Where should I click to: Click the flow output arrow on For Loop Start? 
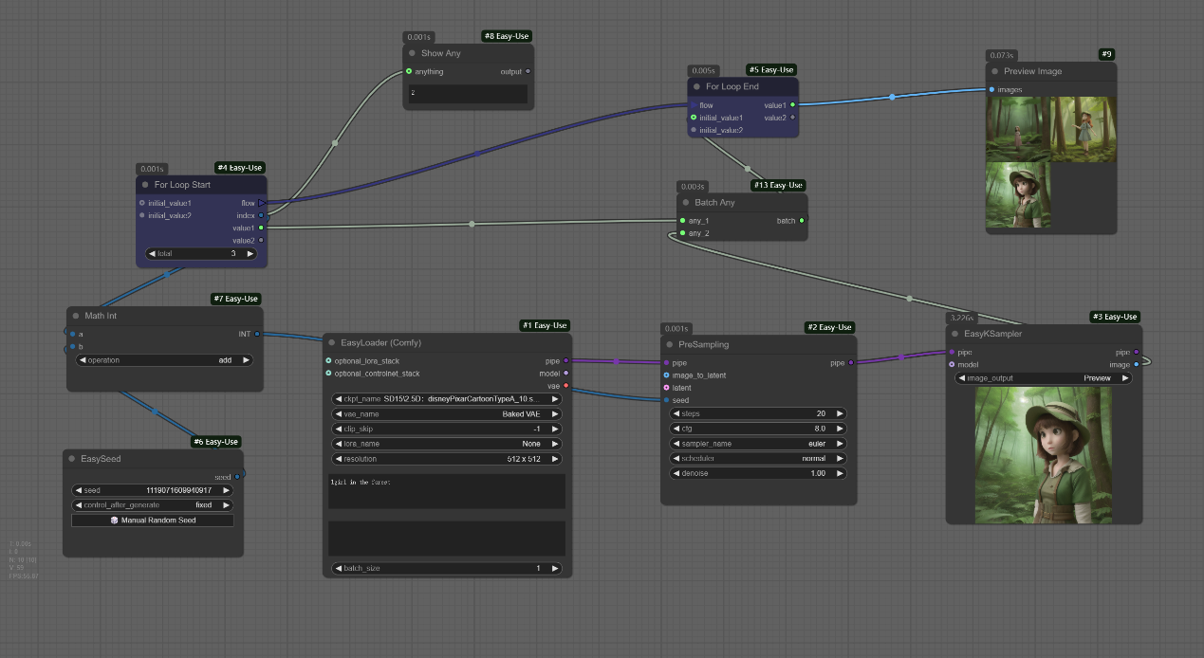coord(262,203)
